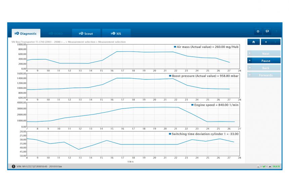The height and width of the screenshot is (193, 289).
Task: Click Switching time deviation legend color square
Action: click(x=170, y=134)
